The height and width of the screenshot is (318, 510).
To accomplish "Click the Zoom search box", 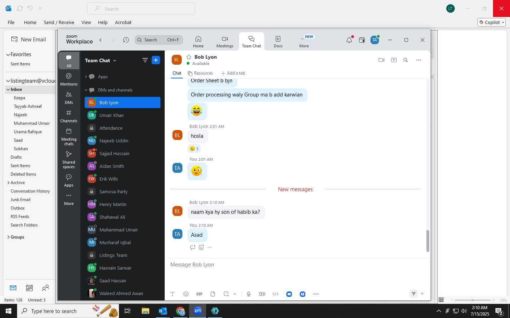I will click(159, 40).
